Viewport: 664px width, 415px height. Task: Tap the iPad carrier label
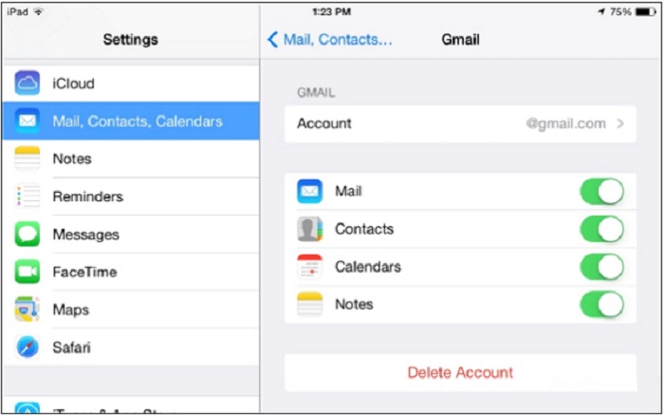(17, 11)
